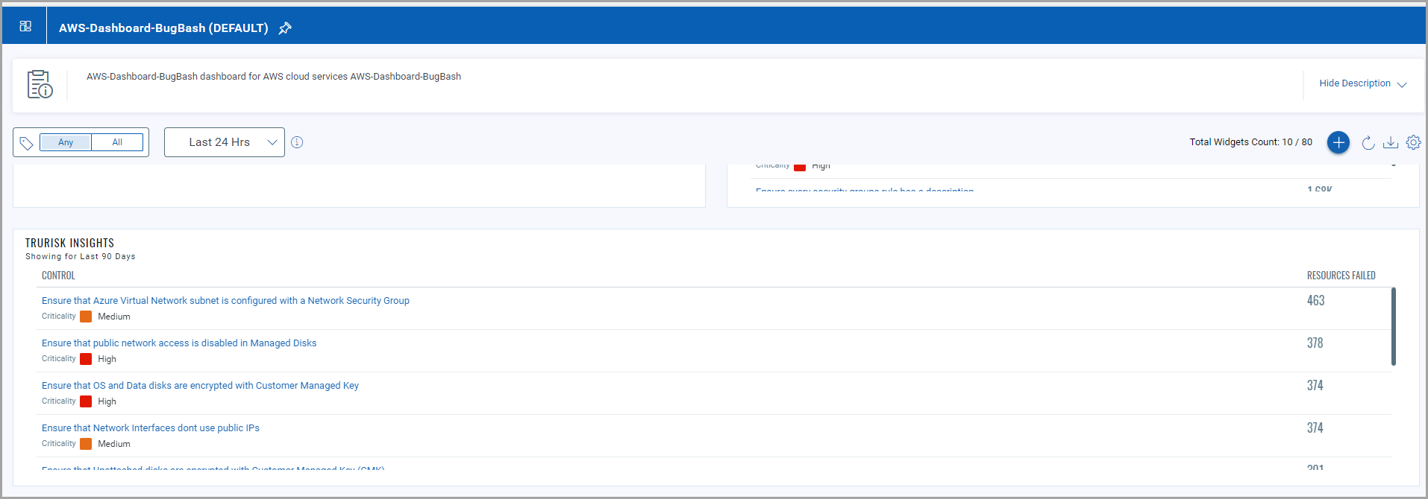This screenshot has width=1428, height=499.
Task: Open Network Interfaces public IPs control
Action: point(151,428)
